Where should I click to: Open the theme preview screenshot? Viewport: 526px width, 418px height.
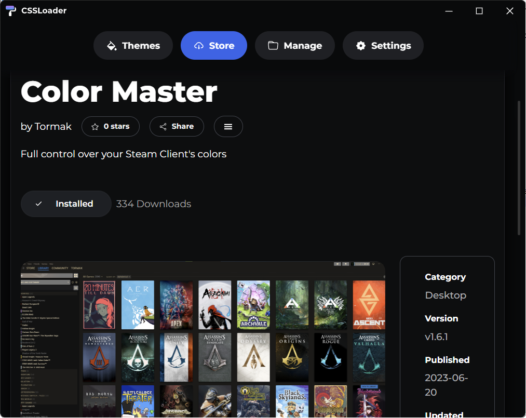click(203, 339)
